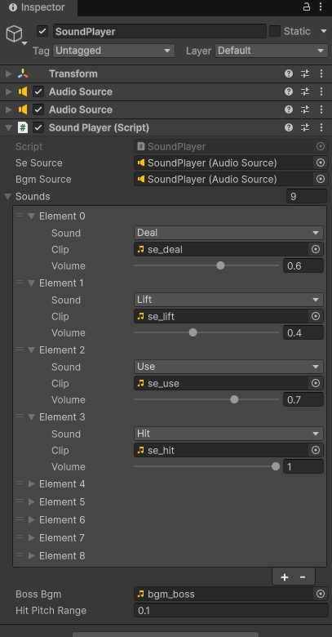
Task: Open the Sound dropdown set to Hit
Action: pos(228,434)
